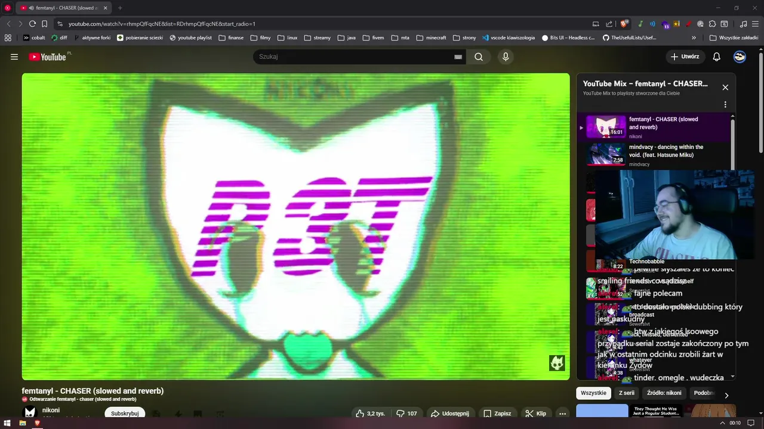The height and width of the screenshot is (429, 764).
Task: Open the YouTube hamburger guide menu
Action: tap(14, 57)
